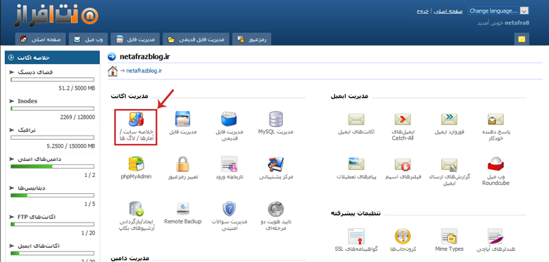Go to the main page (صفحه اصلی) tab
The width and height of the screenshot is (549, 262).
tap(41, 39)
